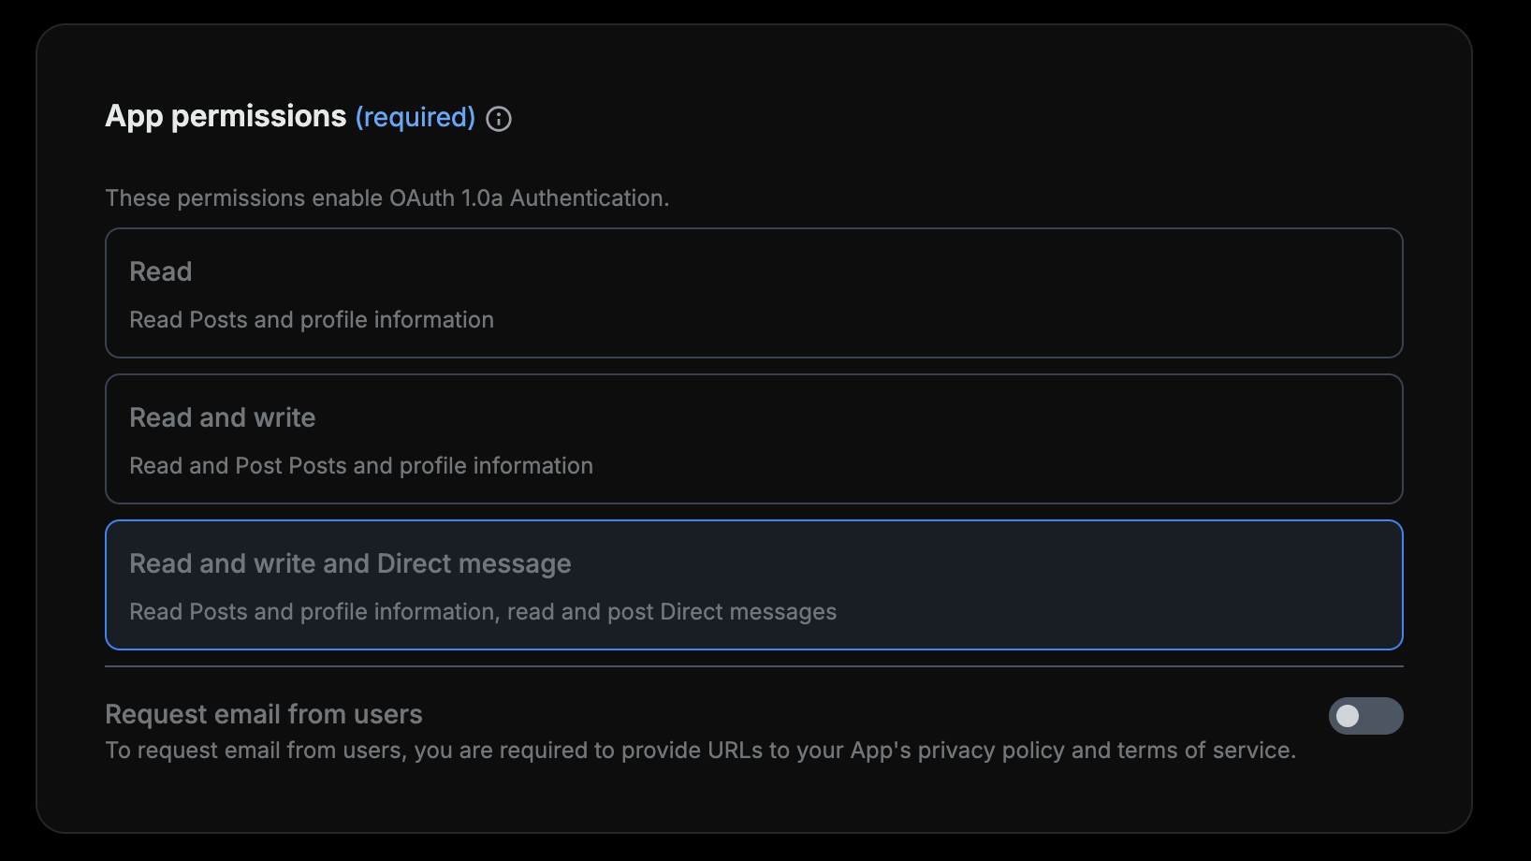The height and width of the screenshot is (861, 1531).
Task: Enable the Request email from users toggle
Action: click(x=1365, y=716)
